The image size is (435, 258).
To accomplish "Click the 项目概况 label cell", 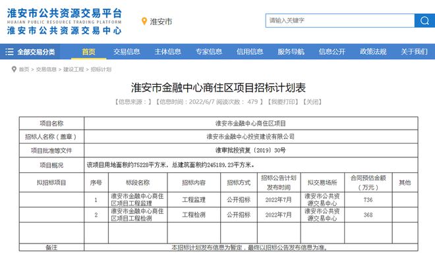I will pos(51,165).
